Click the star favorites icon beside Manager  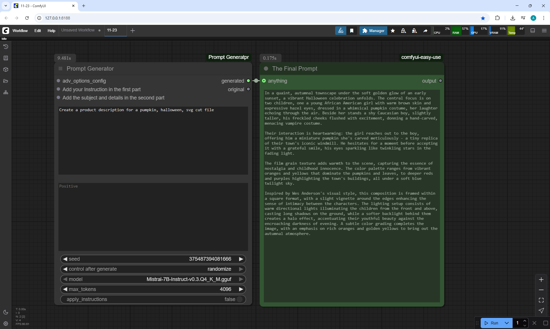point(393,31)
